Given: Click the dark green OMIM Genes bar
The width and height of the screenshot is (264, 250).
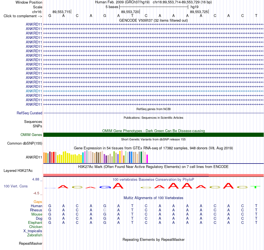Looking at the screenshot, I should pyautogui.click(x=153, y=135).
